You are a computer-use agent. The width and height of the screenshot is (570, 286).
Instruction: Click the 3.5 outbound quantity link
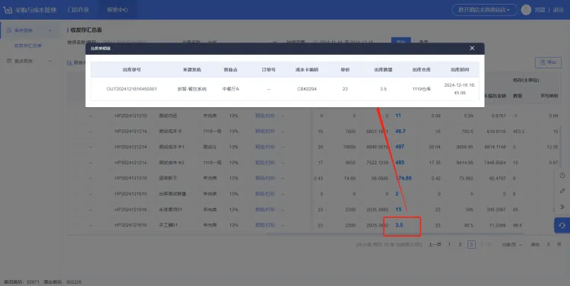(x=399, y=225)
